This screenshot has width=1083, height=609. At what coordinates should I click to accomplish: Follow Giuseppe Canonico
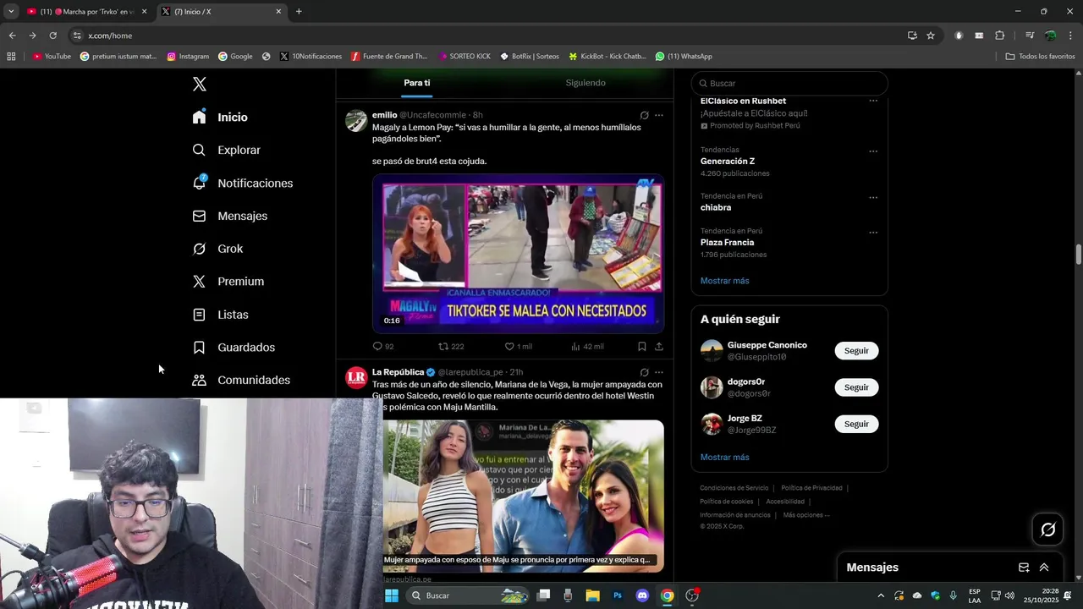856,351
